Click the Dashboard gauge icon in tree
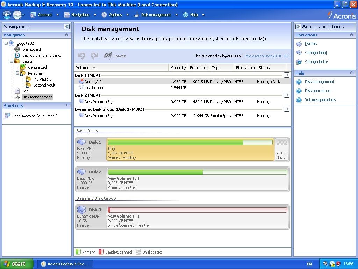Image resolution: width=358 pixels, height=269 pixels. pyautogui.click(x=17, y=49)
